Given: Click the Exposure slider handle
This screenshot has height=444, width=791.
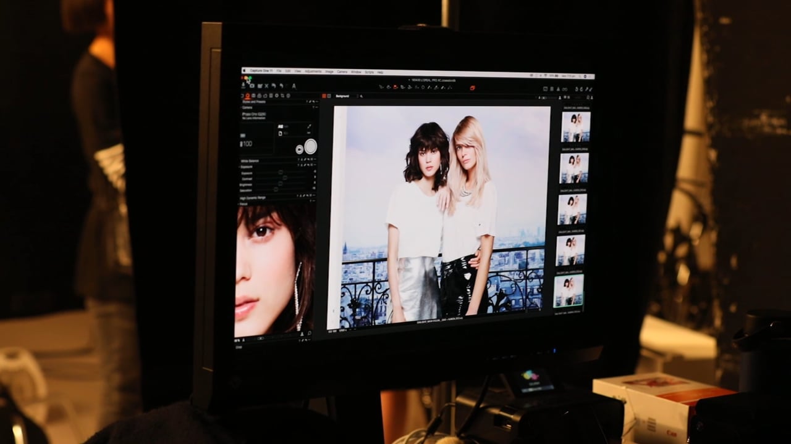Looking at the screenshot, I should tap(281, 173).
